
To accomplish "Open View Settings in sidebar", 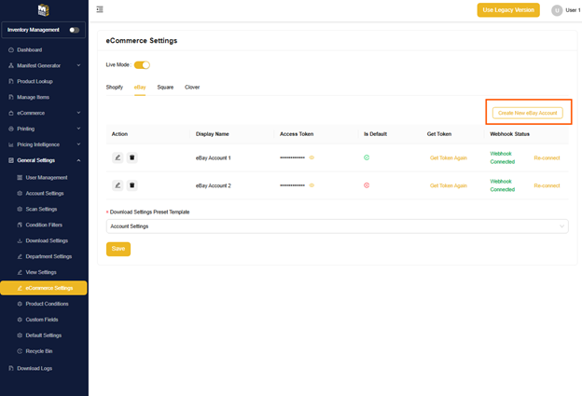I will (x=41, y=272).
